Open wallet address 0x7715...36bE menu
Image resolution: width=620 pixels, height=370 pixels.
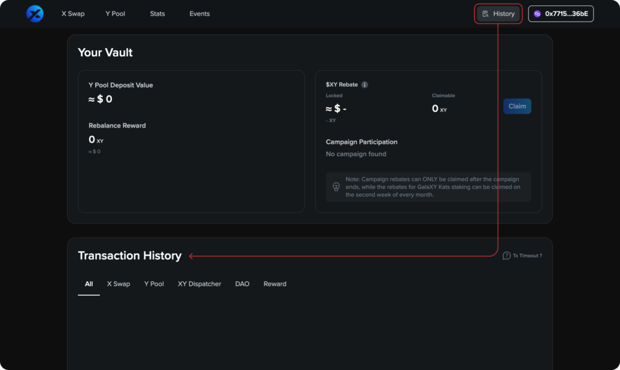(561, 14)
